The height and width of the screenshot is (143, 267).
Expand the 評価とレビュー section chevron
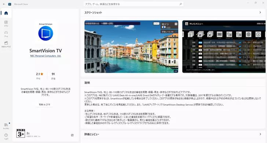pos(260,134)
